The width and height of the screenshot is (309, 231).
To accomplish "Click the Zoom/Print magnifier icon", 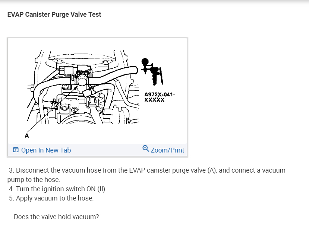I will click(146, 148).
